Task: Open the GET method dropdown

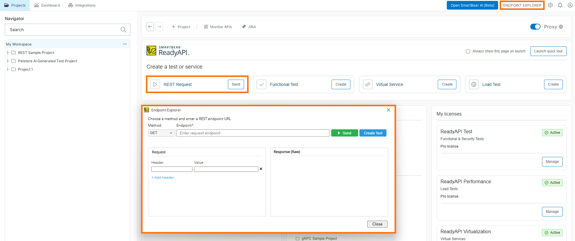Action: (x=162, y=133)
